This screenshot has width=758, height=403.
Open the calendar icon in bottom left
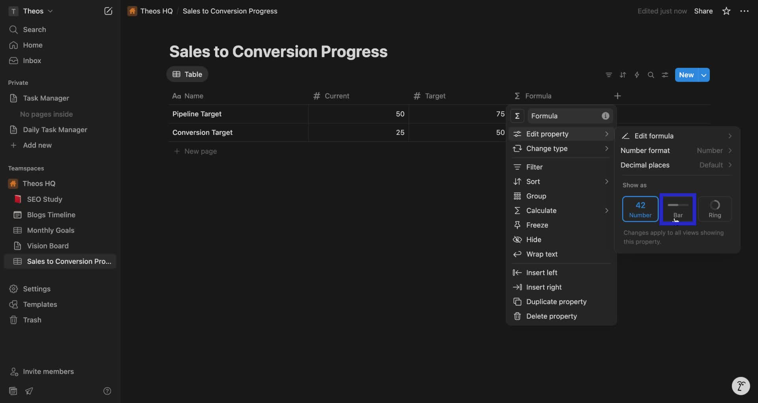[13, 391]
